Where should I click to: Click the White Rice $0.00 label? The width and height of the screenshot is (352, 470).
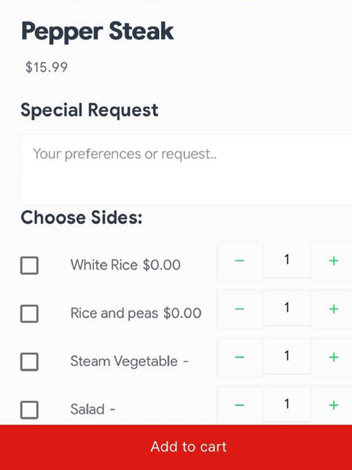click(125, 265)
